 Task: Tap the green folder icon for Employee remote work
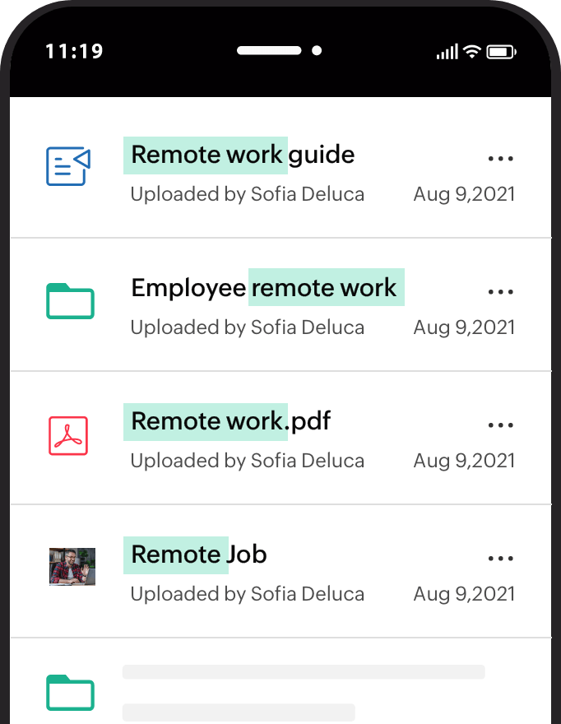(70, 301)
